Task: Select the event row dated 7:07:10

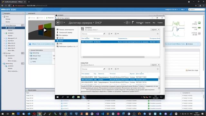Action: coord(119,82)
